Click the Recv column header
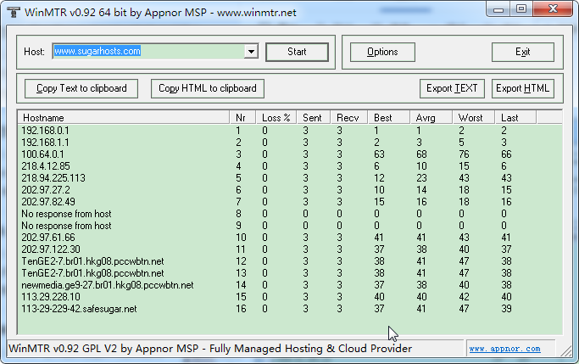 (x=349, y=117)
